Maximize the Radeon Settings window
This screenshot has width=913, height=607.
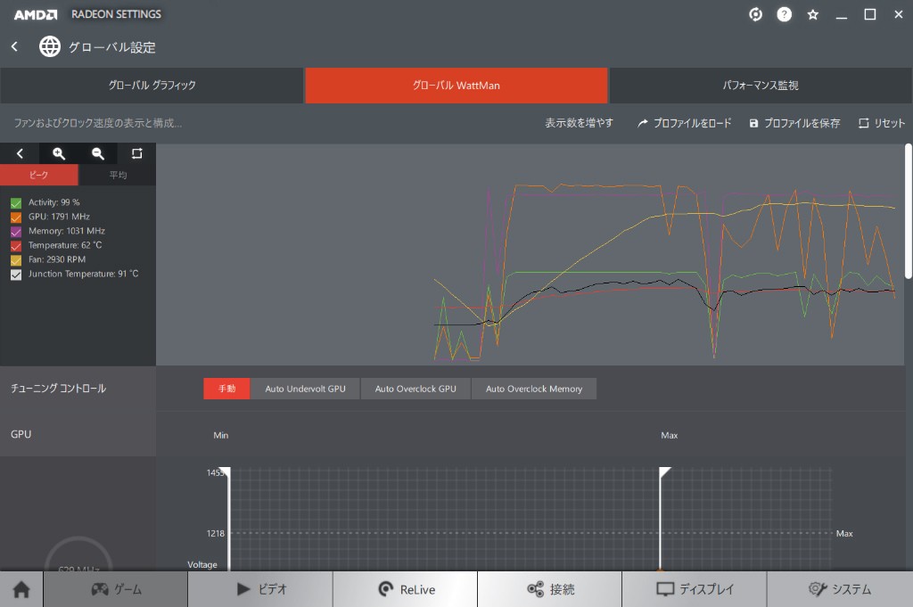click(x=870, y=14)
